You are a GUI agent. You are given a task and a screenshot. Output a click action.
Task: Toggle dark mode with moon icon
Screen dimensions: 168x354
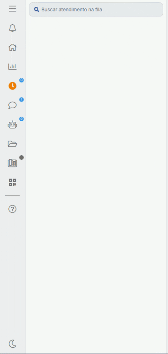pyautogui.click(x=12, y=344)
